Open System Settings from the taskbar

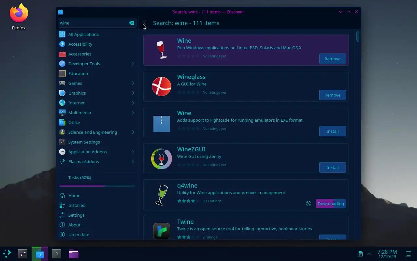[x=22, y=253]
